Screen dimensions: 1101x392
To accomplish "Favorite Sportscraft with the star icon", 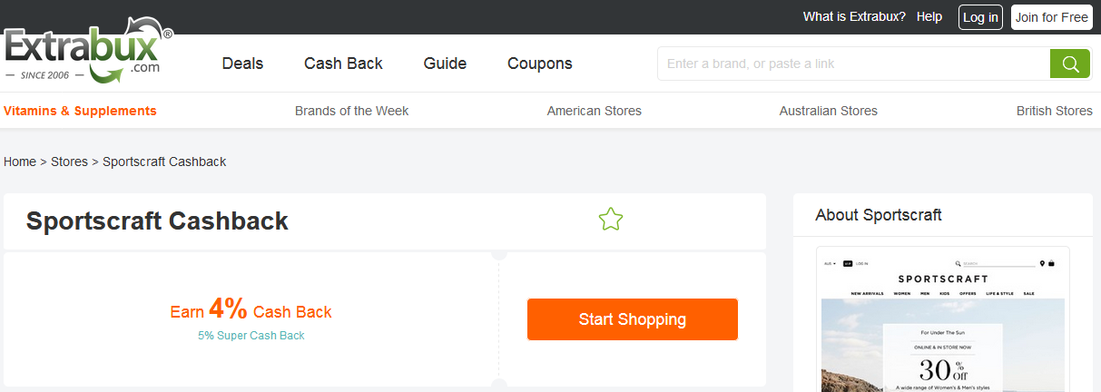I will (x=611, y=220).
